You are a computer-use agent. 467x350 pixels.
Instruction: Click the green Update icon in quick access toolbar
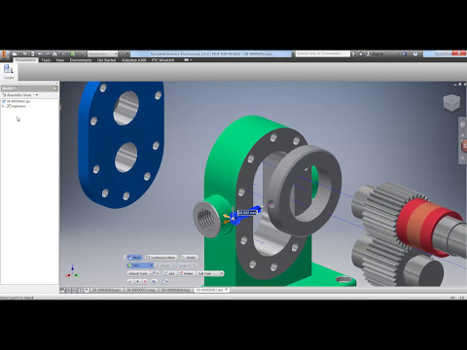coord(73,53)
